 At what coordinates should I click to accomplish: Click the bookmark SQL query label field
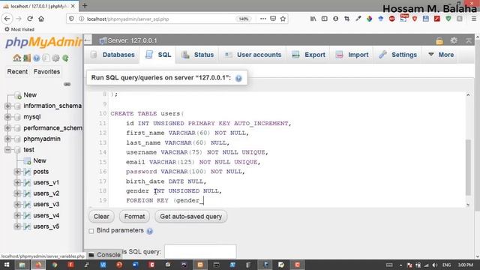pos(200,252)
